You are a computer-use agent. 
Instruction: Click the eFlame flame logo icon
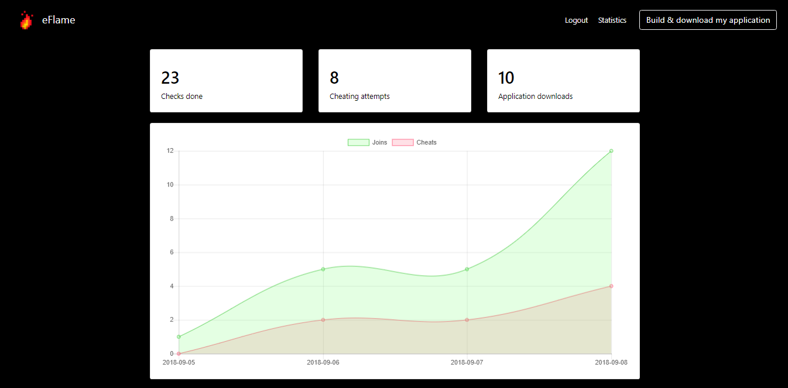(26, 20)
